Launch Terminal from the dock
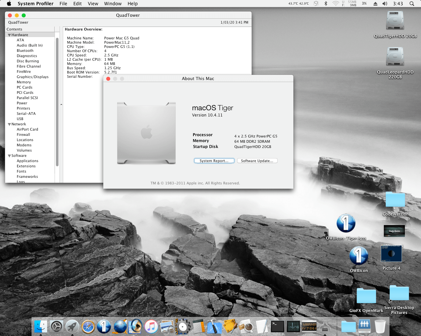The image size is (421, 336). click(x=278, y=326)
